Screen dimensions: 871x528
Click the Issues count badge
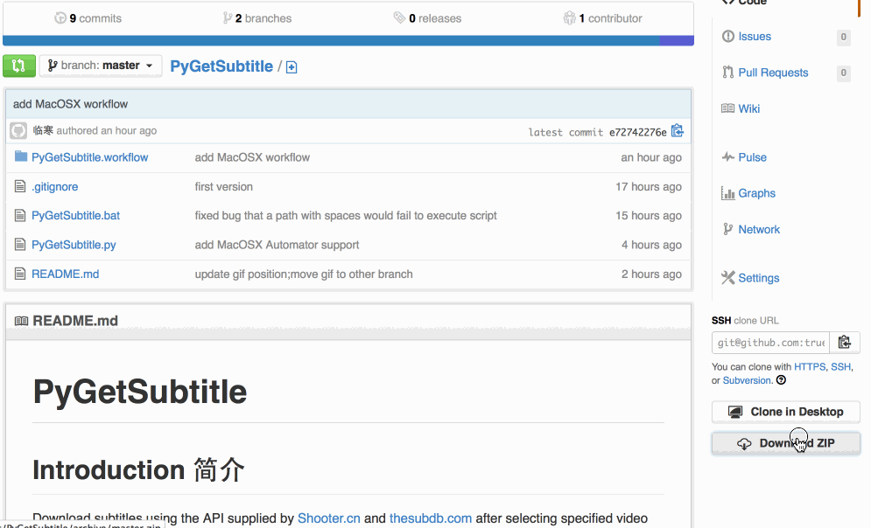click(x=843, y=38)
